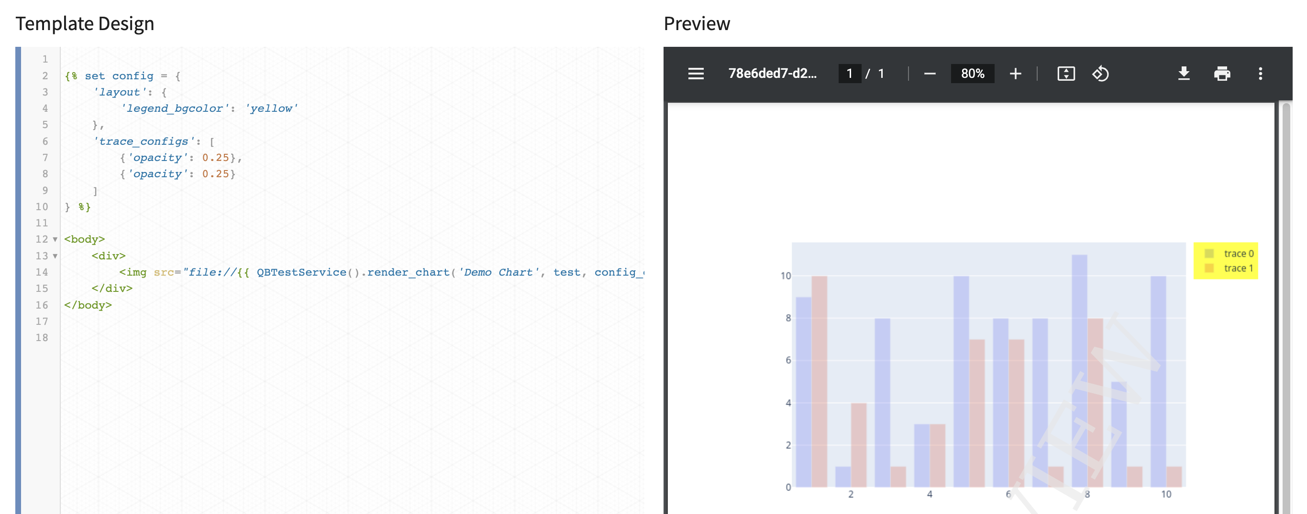Collapse the div tag fold arrow
The image size is (1307, 514).
coord(55,256)
